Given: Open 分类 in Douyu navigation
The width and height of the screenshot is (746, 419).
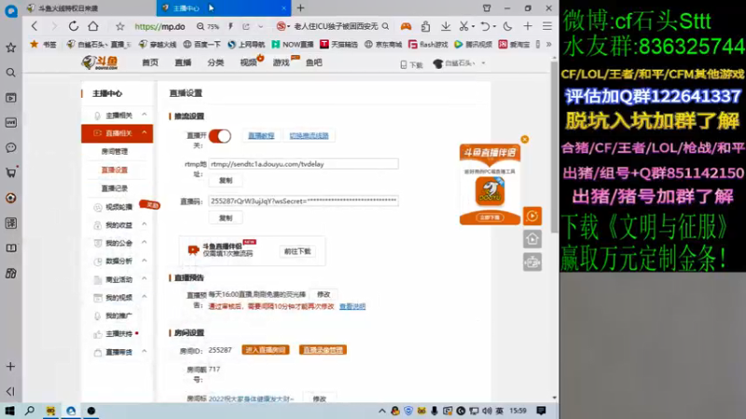Looking at the screenshot, I should click(215, 62).
